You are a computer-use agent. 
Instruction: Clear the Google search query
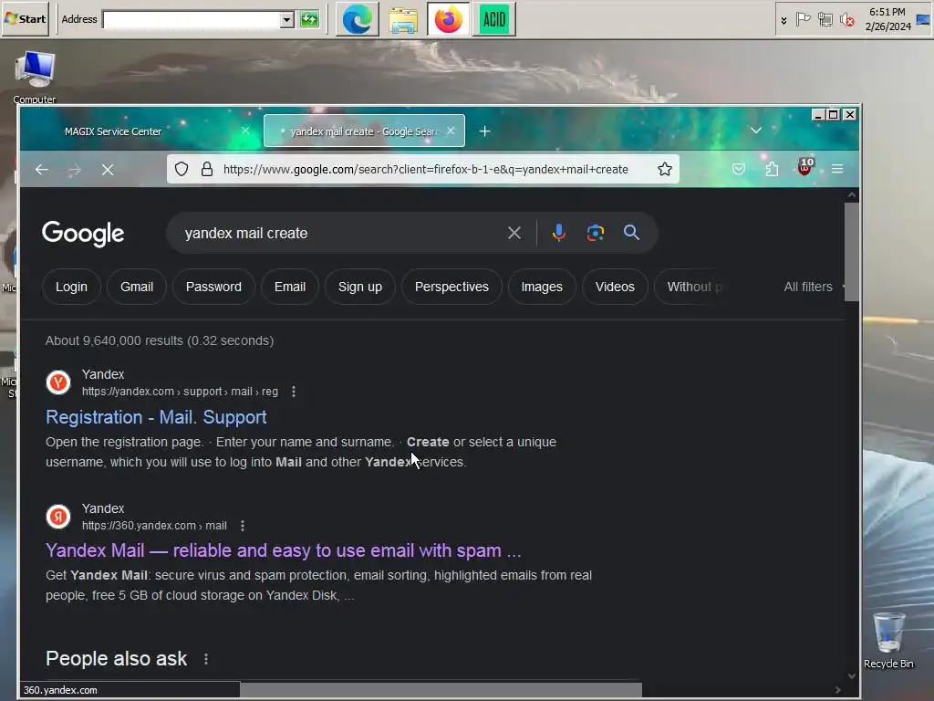pos(514,233)
